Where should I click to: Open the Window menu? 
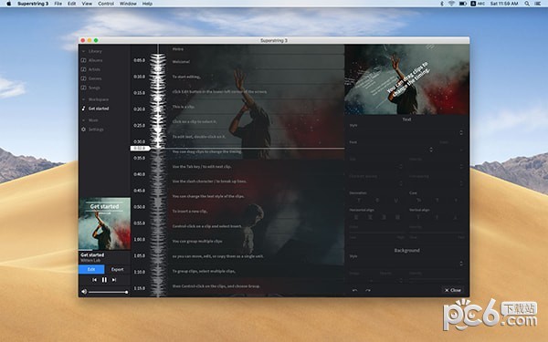[x=128, y=4]
